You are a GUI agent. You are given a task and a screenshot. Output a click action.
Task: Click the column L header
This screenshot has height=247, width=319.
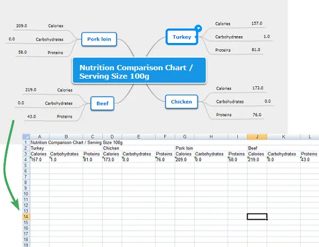pyautogui.click(x=309, y=137)
